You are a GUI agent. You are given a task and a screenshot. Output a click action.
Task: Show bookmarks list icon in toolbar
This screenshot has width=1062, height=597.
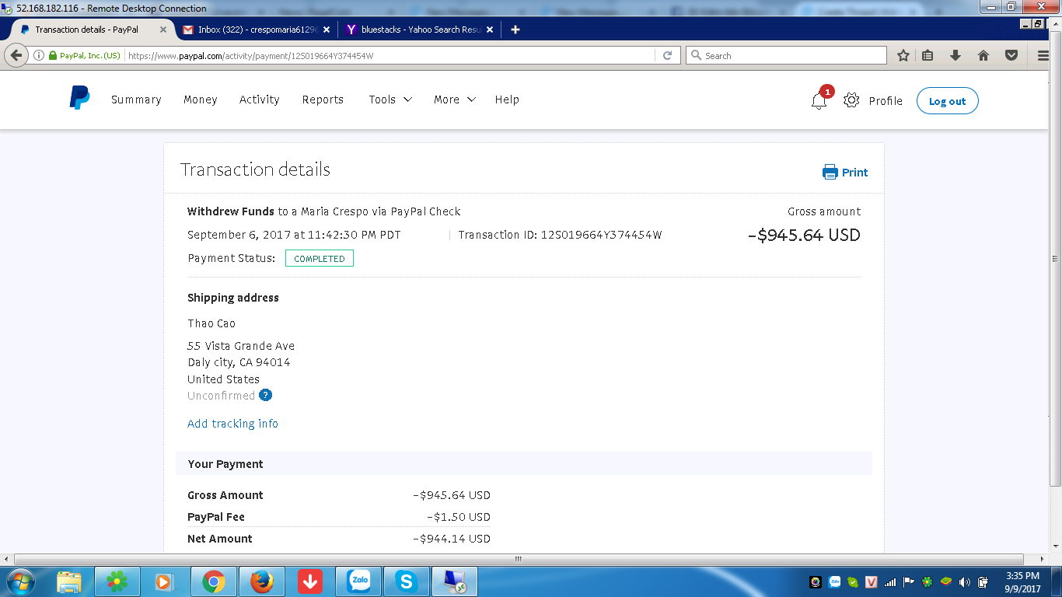[928, 56]
